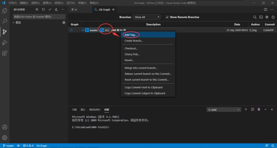
Task: Click the terminal prompt E:\VScode\web\004-TestGit>
Action: click(x=91, y=127)
